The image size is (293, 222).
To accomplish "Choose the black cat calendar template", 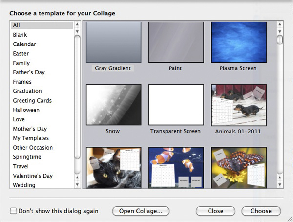I will 113,167.
